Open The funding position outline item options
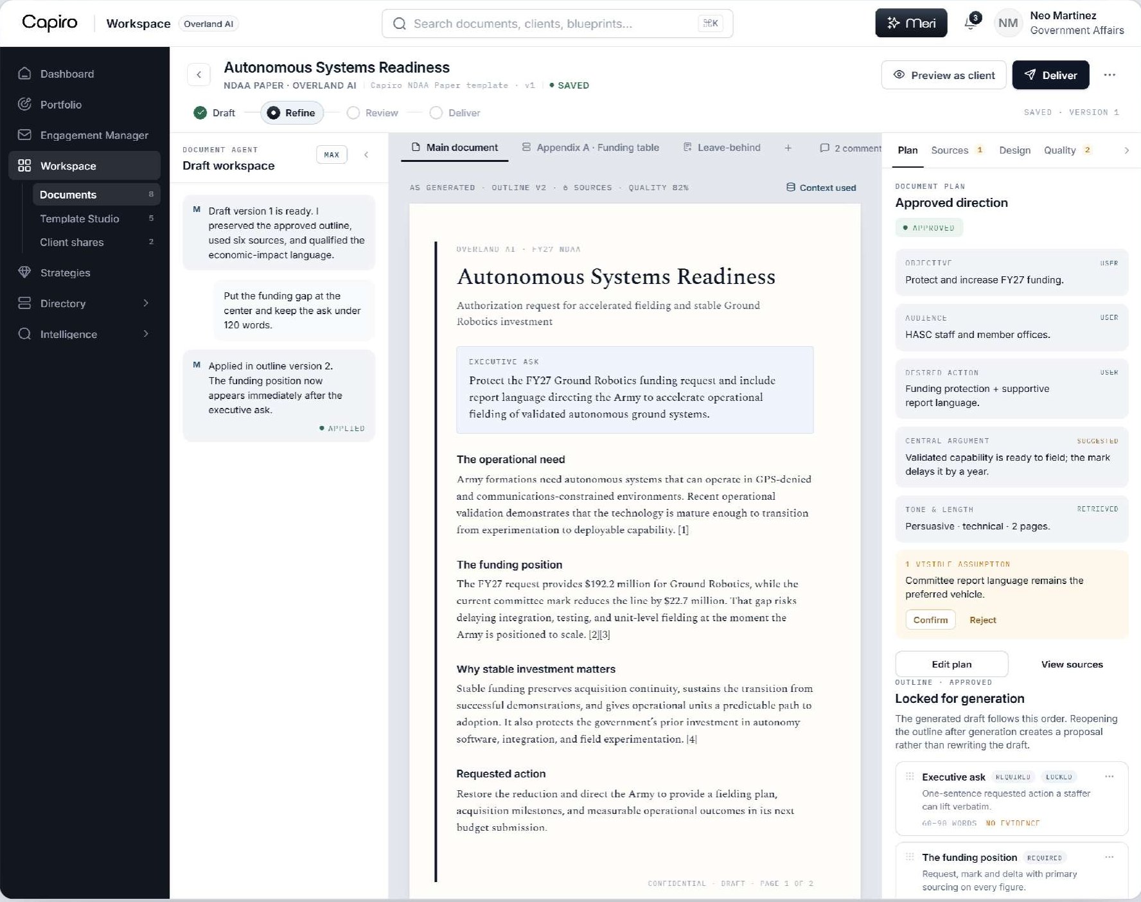Image resolution: width=1141 pixels, height=902 pixels. [x=1110, y=857]
